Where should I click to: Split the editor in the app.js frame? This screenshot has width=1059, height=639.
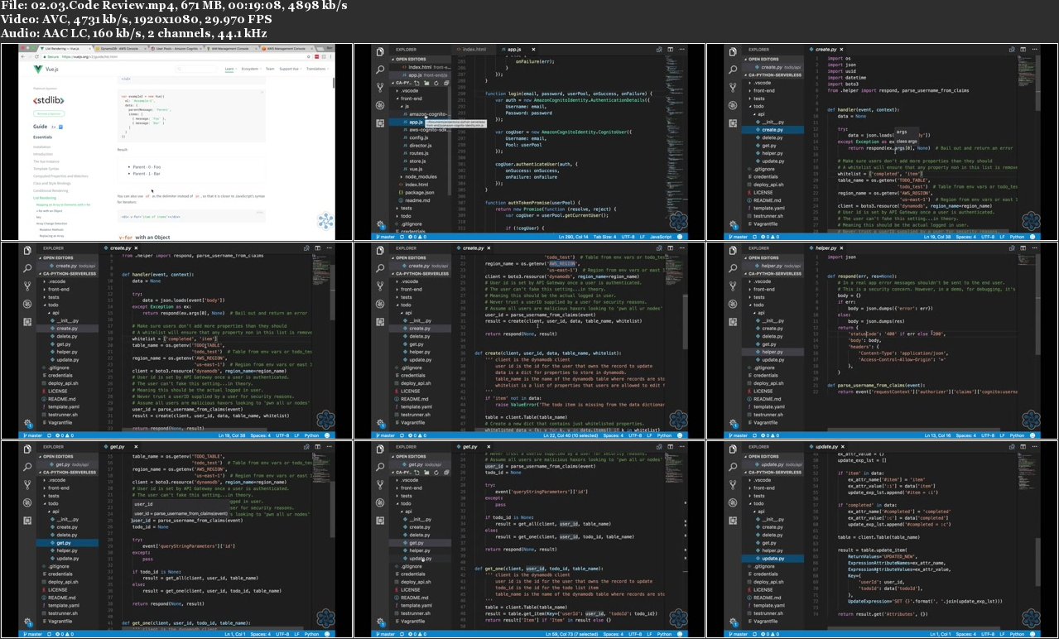pyautogui.click(x=671, y=50)
